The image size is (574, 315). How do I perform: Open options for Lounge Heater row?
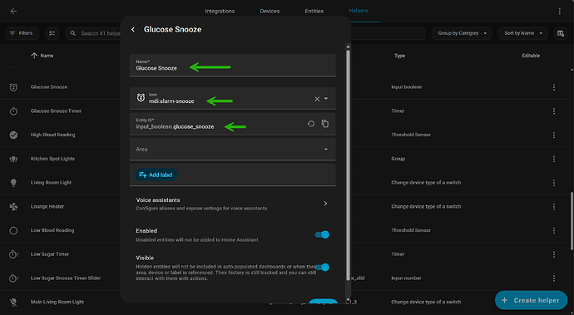pos(554,206)
